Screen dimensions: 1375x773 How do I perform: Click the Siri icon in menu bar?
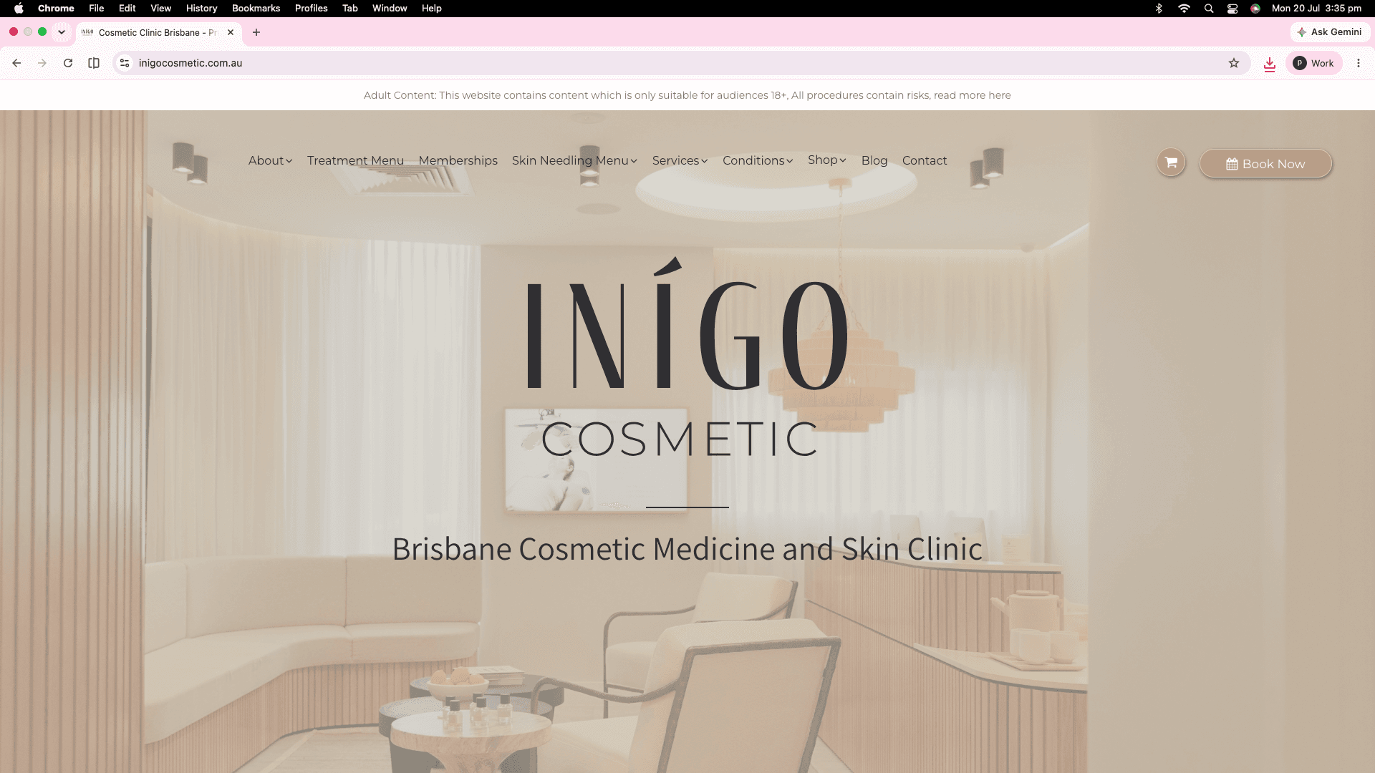[x=1255, y=9]
